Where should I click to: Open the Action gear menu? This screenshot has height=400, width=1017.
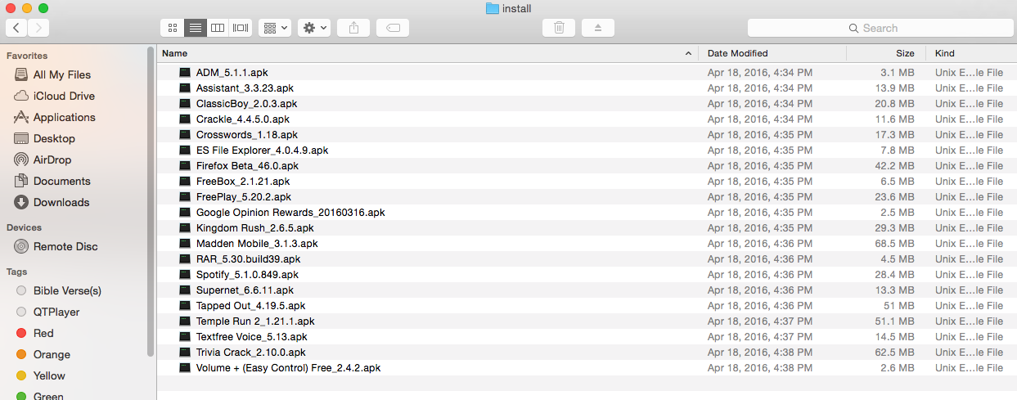pos(314,28)
